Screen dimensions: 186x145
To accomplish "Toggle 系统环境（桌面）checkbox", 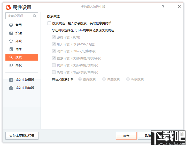I will tap(54, 37).
